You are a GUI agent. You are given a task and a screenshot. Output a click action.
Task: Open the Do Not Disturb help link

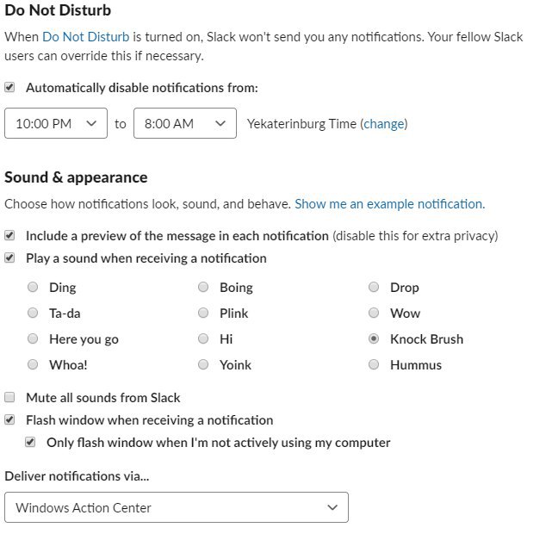point(86,37)
